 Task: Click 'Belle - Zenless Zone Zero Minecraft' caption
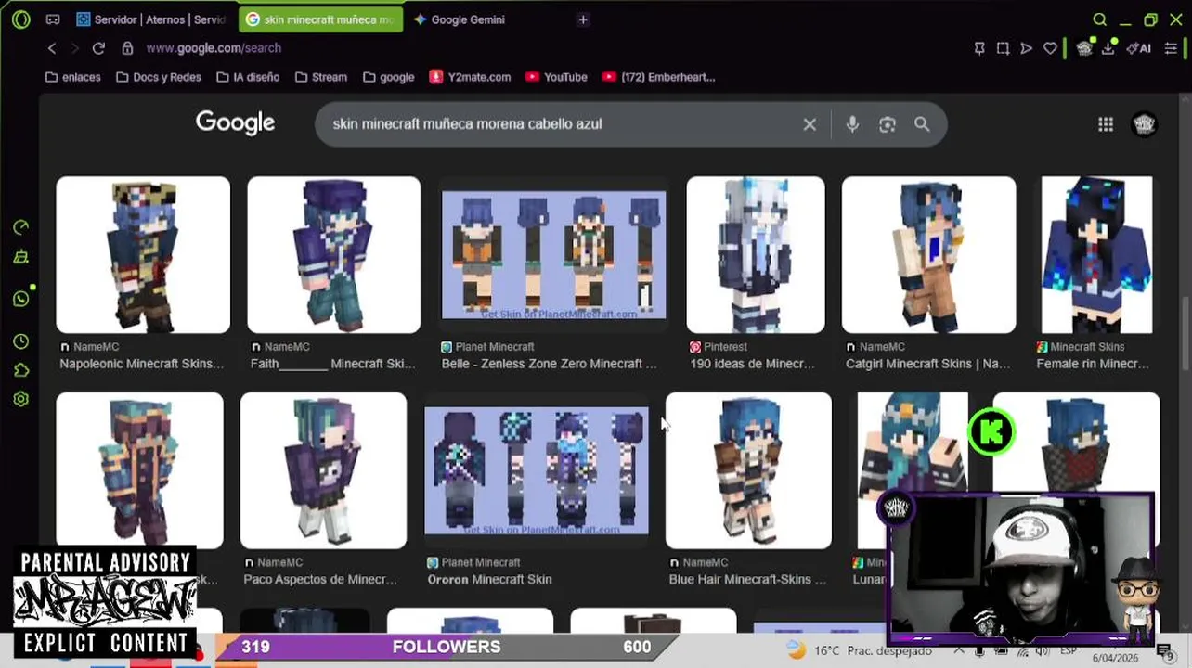tap(549, 364)
